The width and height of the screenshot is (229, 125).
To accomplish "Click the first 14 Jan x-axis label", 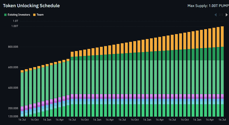I will click(47, 120).
